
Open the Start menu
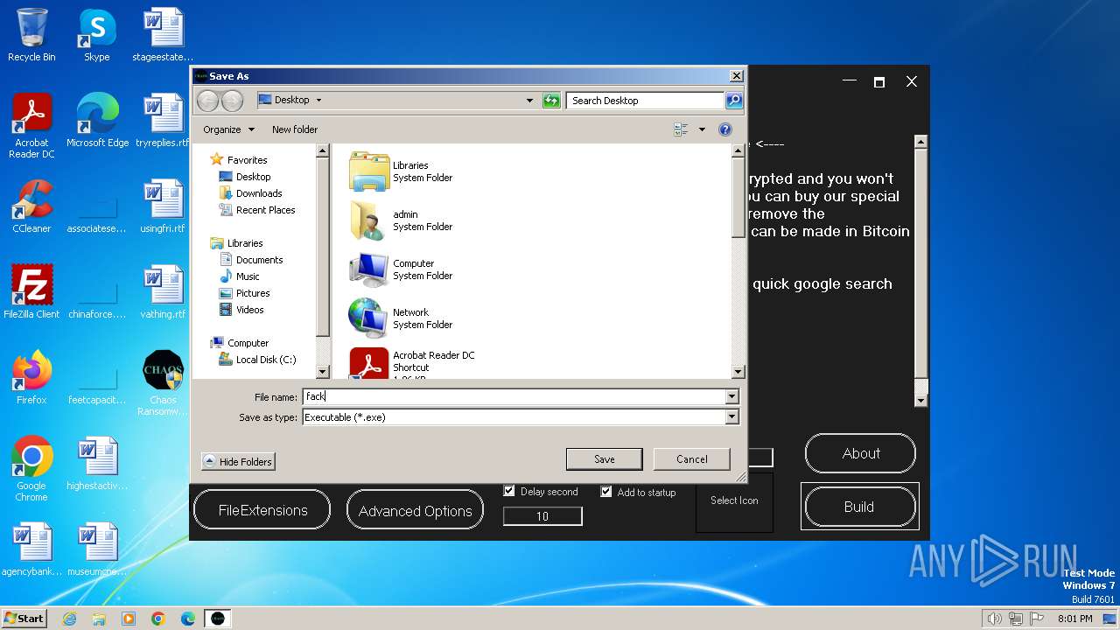[x=24, y=619]
